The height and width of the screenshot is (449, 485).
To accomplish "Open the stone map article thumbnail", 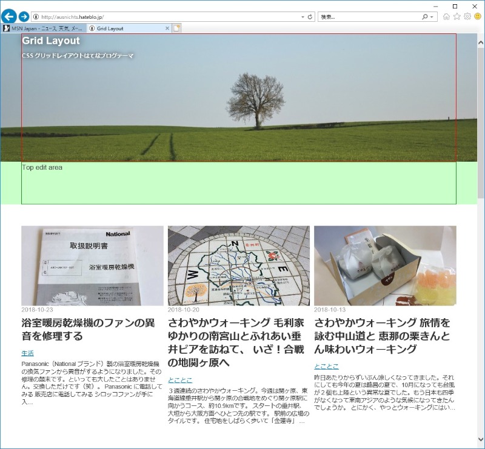I will coord(238,265).
